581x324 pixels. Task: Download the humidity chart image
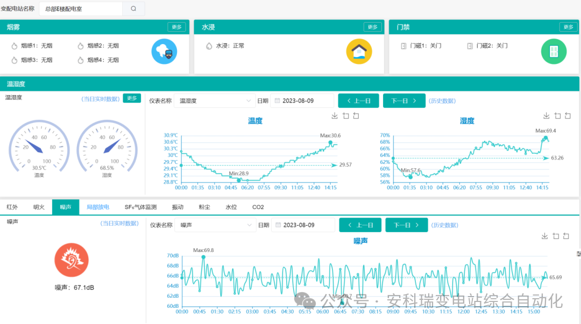(546, 116)
